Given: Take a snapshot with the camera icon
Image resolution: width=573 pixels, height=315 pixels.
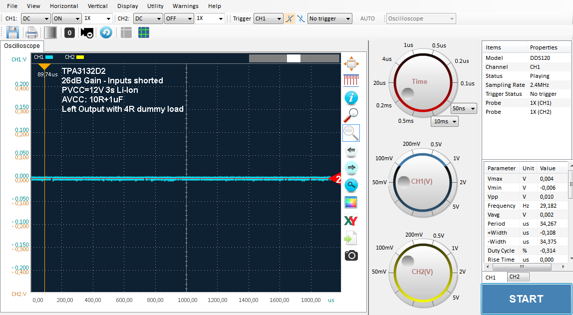Looking at the screenshot, I should [x=351, y=256].
